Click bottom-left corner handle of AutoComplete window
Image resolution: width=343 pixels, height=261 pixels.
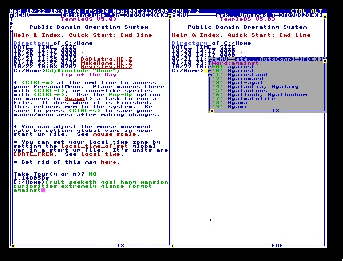212,111
